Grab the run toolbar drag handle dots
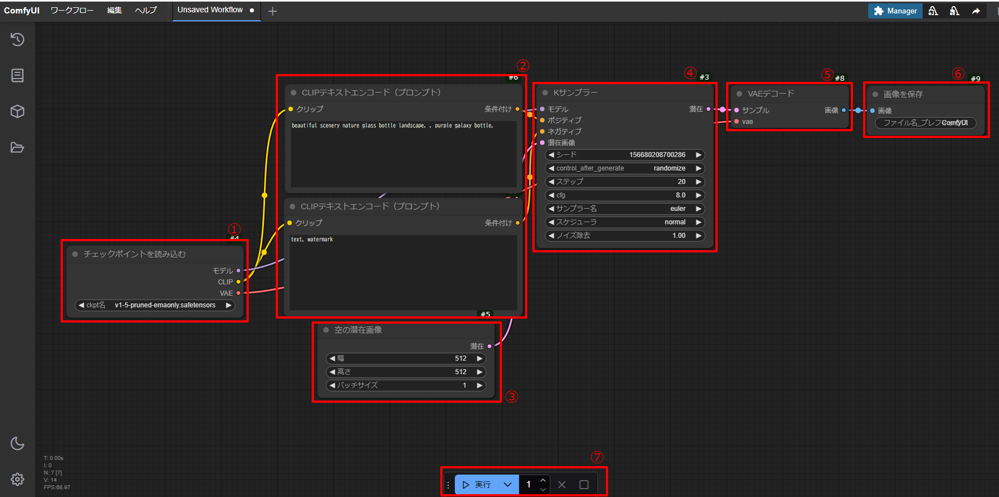The width and height of the screenshot is (999, 497). click(448, 485)
